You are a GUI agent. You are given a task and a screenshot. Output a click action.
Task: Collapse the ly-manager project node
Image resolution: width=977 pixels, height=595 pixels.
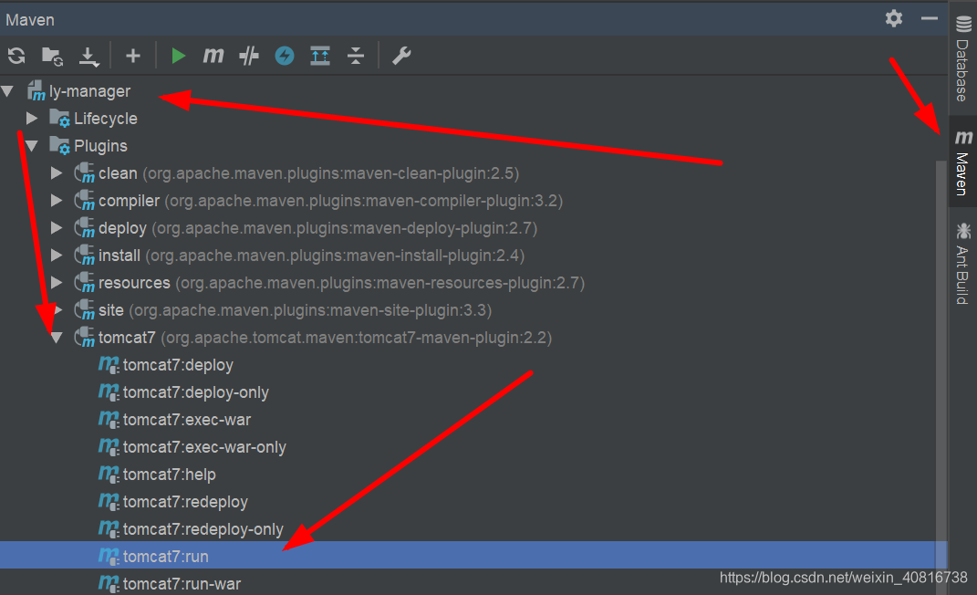7,91
